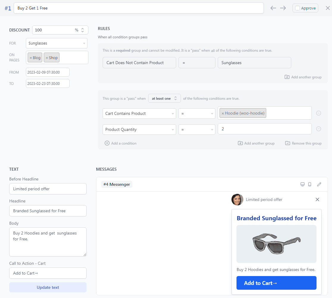Remove the Shop page tag
The height and width of the screenshot is (298, 332).
(x=48, y=57)
